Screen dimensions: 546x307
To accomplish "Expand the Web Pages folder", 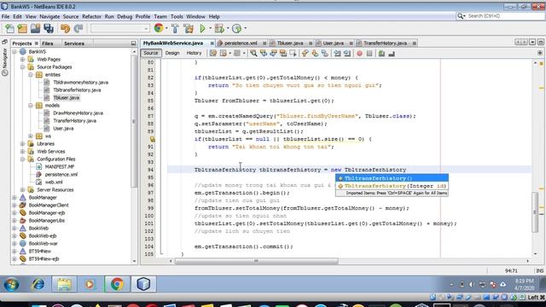I will point(23,59).
